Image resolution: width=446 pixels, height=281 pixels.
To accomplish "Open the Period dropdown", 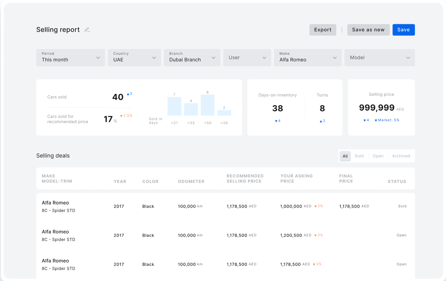I will [70, 58].
